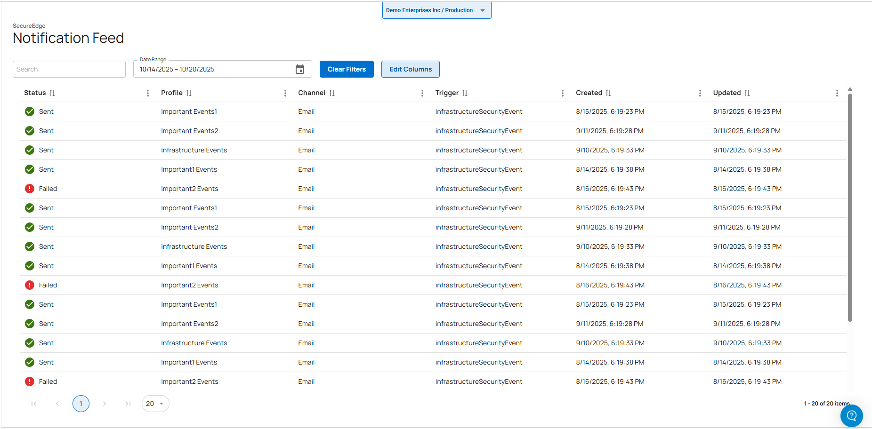Viewport: 872px width, 429px height.
Task: Click the Sent checkmark icon on the first row
Action: pos(29,111)
